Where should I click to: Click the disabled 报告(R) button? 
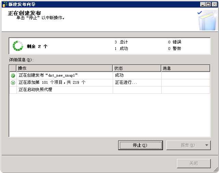pos(188,145)
